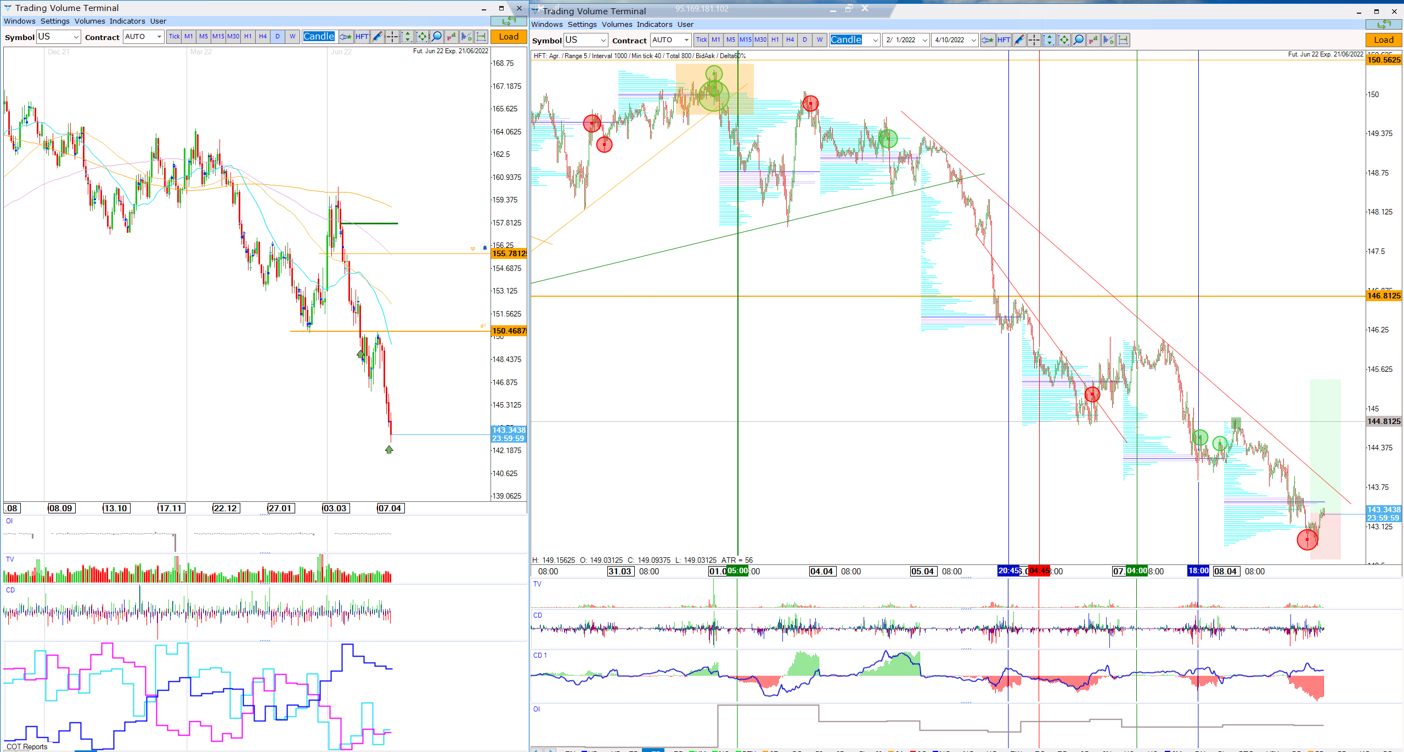Open Symbol US dropdown in right window
This screenshot has height=752, width=1404.
tap(586, 40)
